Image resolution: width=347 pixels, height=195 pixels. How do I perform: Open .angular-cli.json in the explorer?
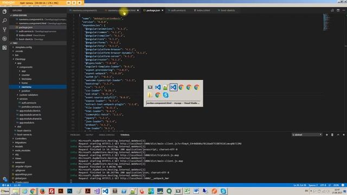point(23,166)
